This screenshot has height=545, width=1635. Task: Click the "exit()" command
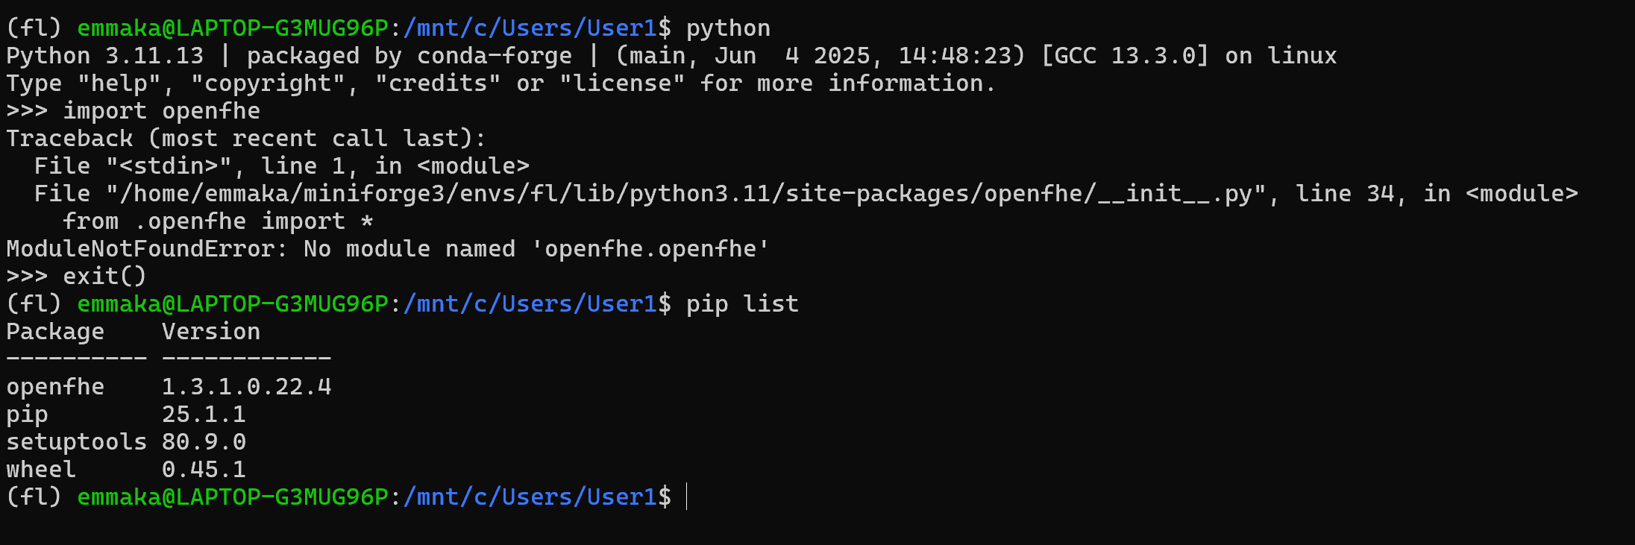coord(104,277)
